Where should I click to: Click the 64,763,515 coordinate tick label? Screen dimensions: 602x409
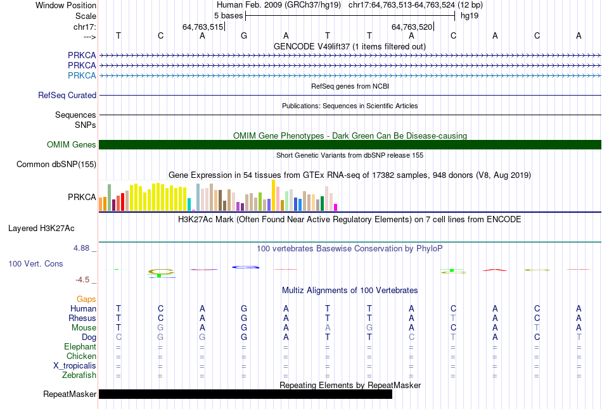[x=203, y=27]
